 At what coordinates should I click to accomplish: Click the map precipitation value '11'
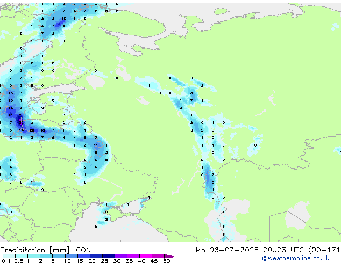[x=96, y=145]
